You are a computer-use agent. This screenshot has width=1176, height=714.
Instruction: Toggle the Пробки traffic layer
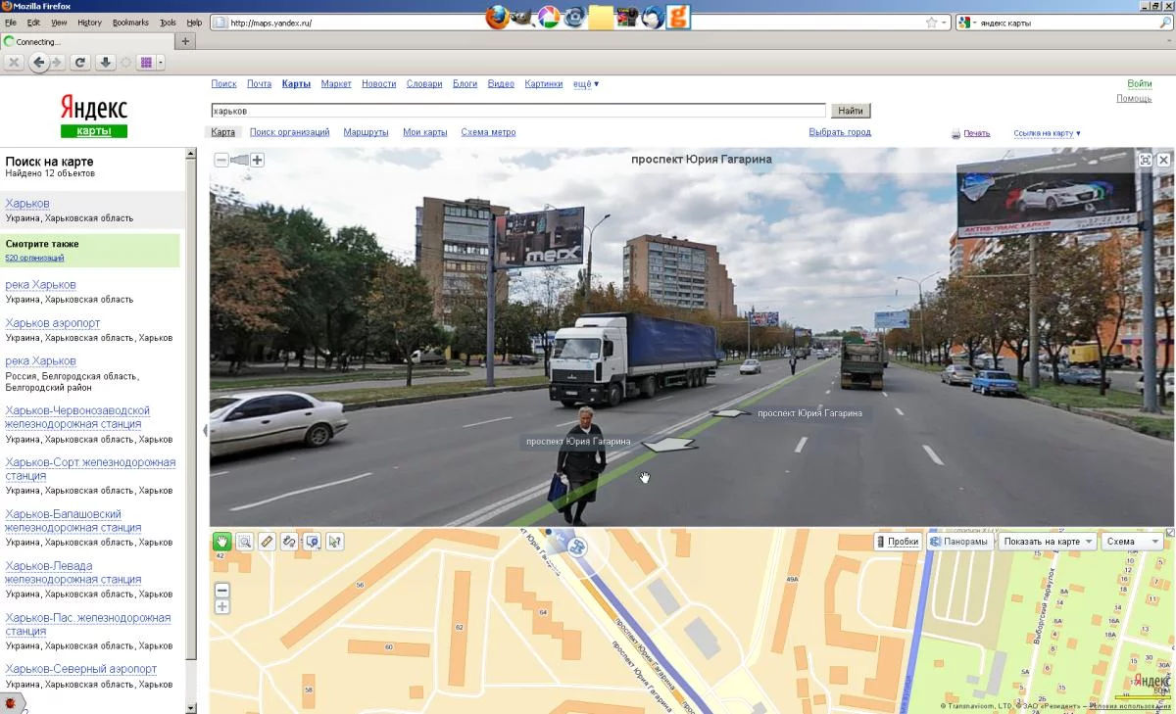pyautogui.click(x=898, y=540)
